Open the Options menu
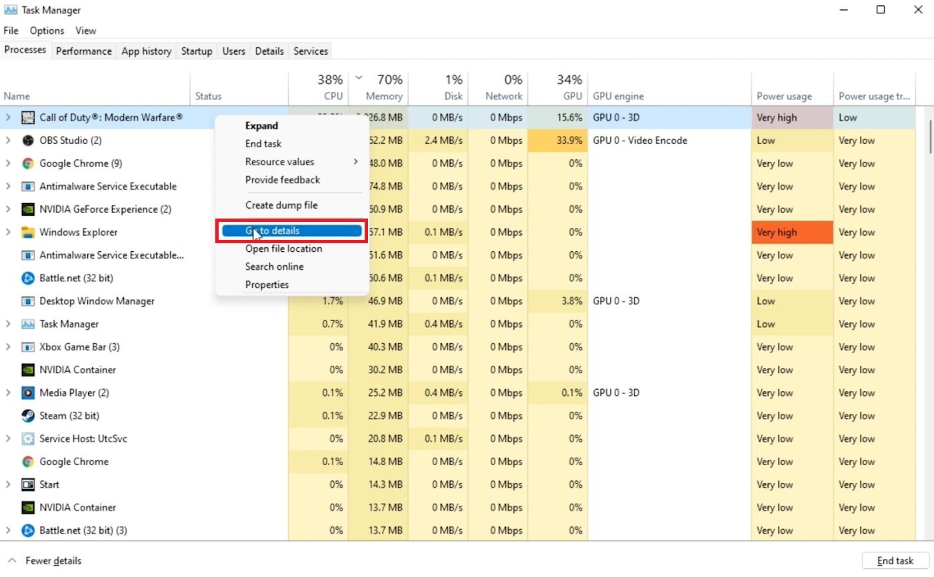The width and height of the screenshot is (934, 577). tap(47, 31)
